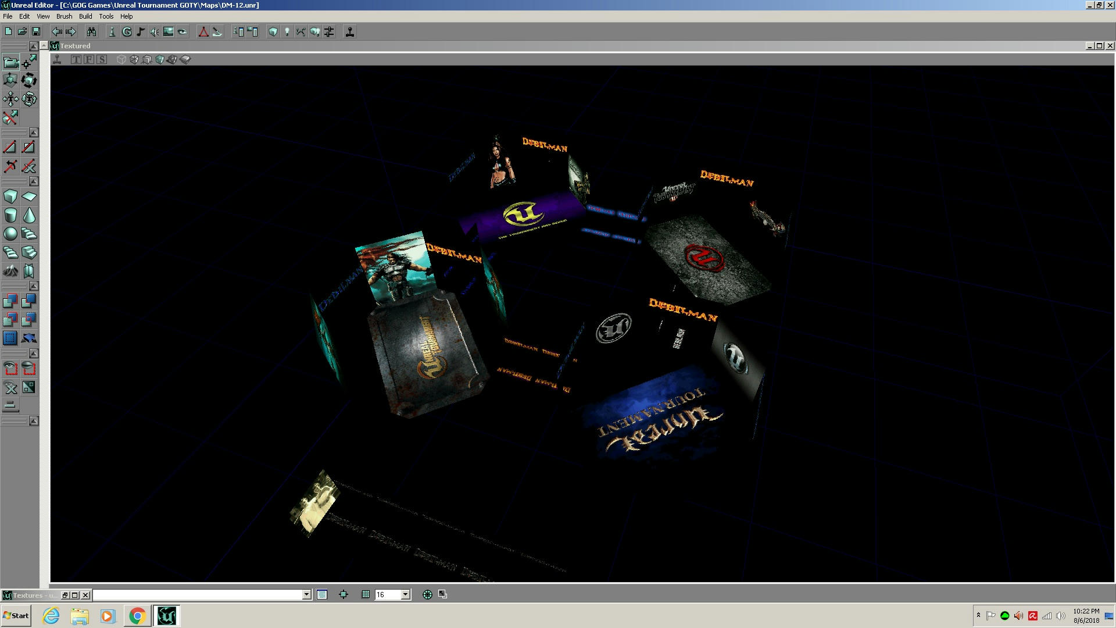Switch viewport to Front view F
The width and height of the screenshot is (1116, 628).
(x=89, y=59)
